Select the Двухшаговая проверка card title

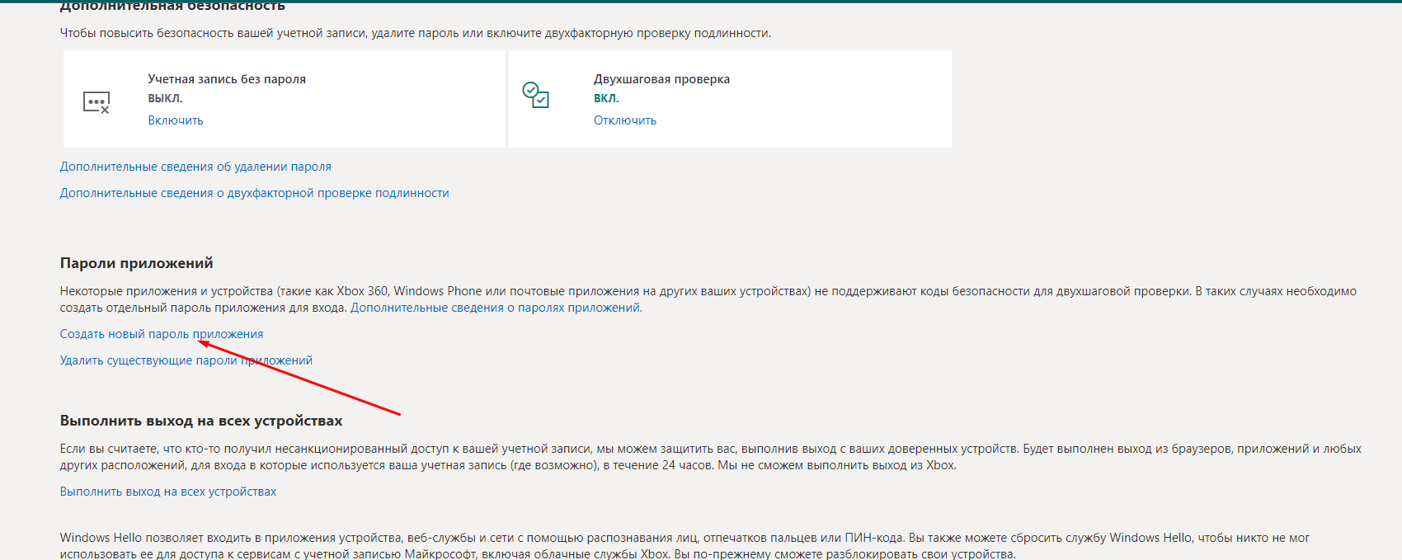point(661,79)
